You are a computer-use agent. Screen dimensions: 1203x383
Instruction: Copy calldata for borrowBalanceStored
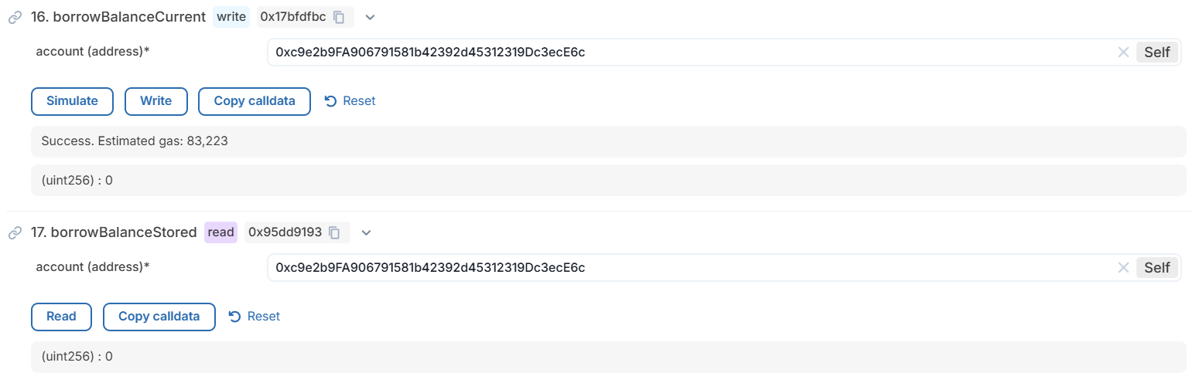(159, 317)
